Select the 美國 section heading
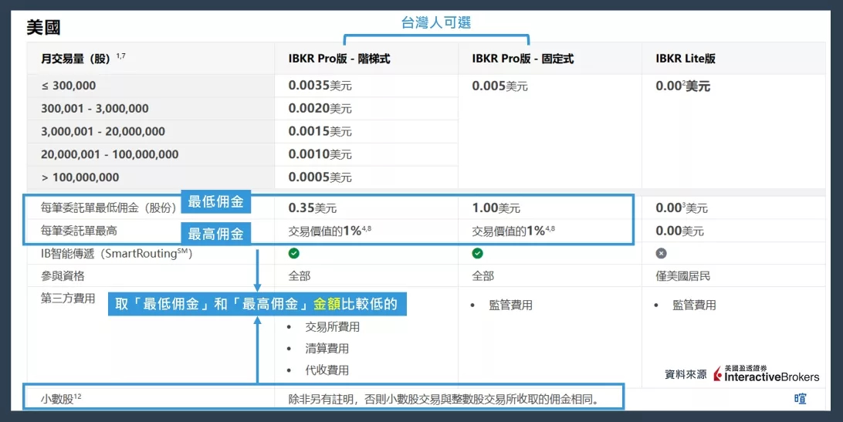 point(43,27)
